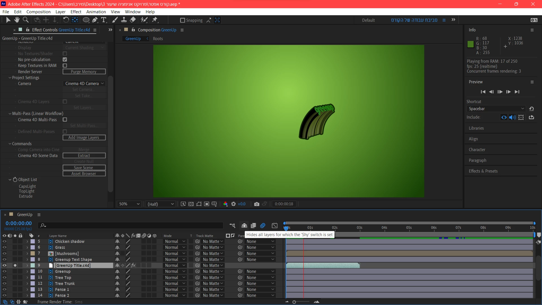Click the Save Scene button
542x305 pixels.
tap(84, 168)
